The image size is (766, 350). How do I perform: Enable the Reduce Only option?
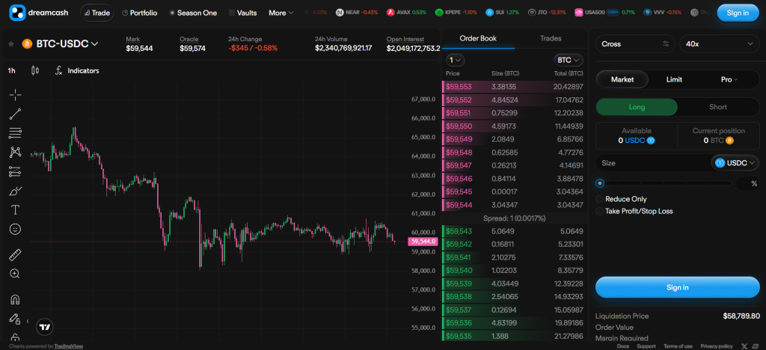pos(622,199)
